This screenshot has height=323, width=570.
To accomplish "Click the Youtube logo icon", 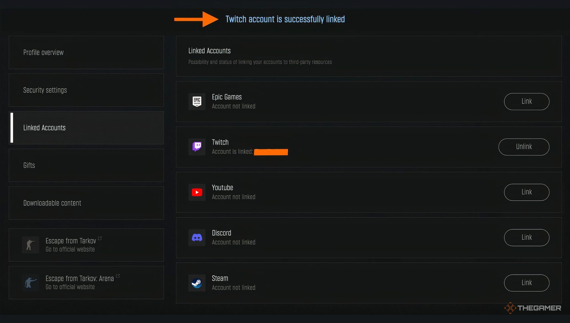I will [197, 192].
